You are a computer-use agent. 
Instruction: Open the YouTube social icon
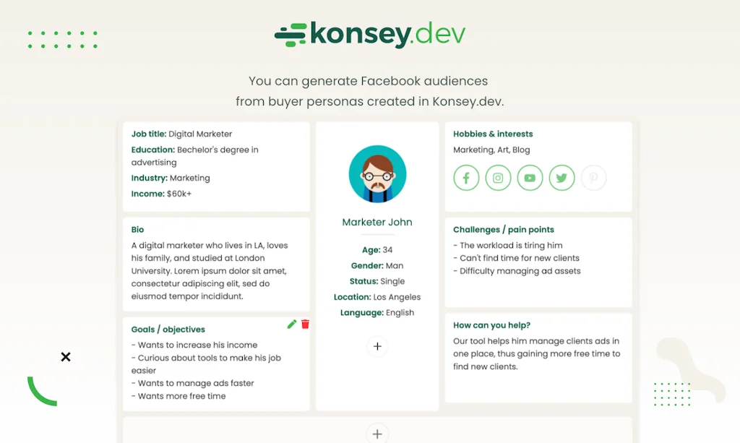tap(530, 177)
